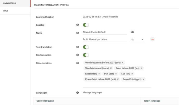Screen dimensions: 179x105
Task: Select the Parameters tab
Action: 15,3
